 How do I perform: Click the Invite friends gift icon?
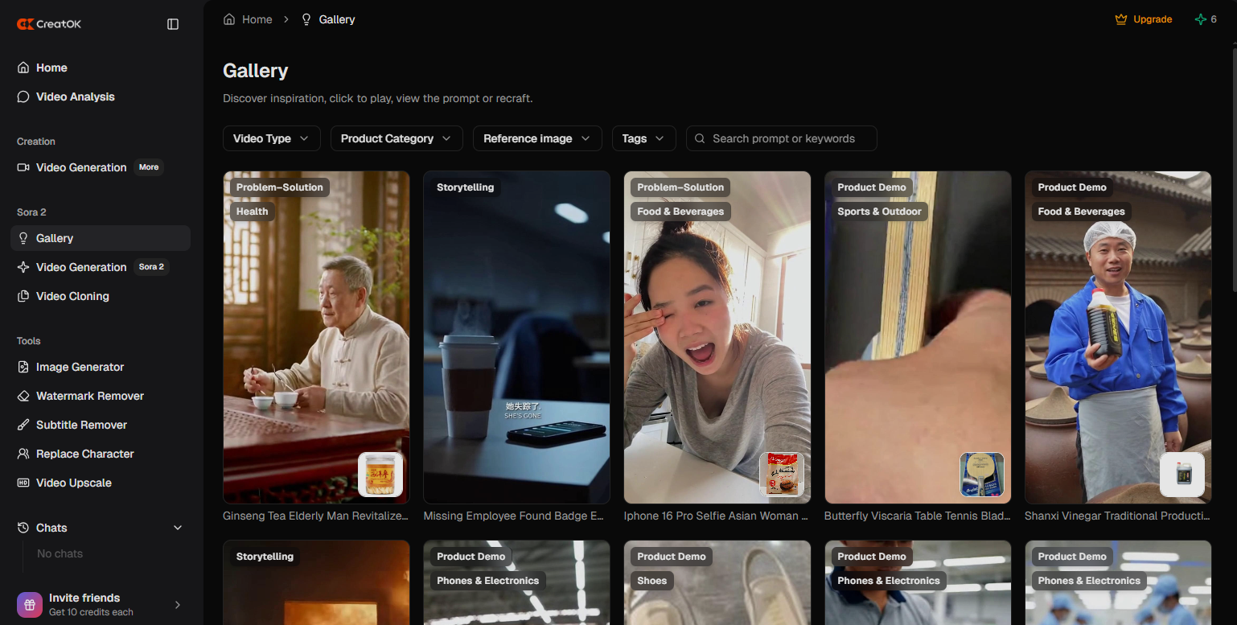coord(30,605)
